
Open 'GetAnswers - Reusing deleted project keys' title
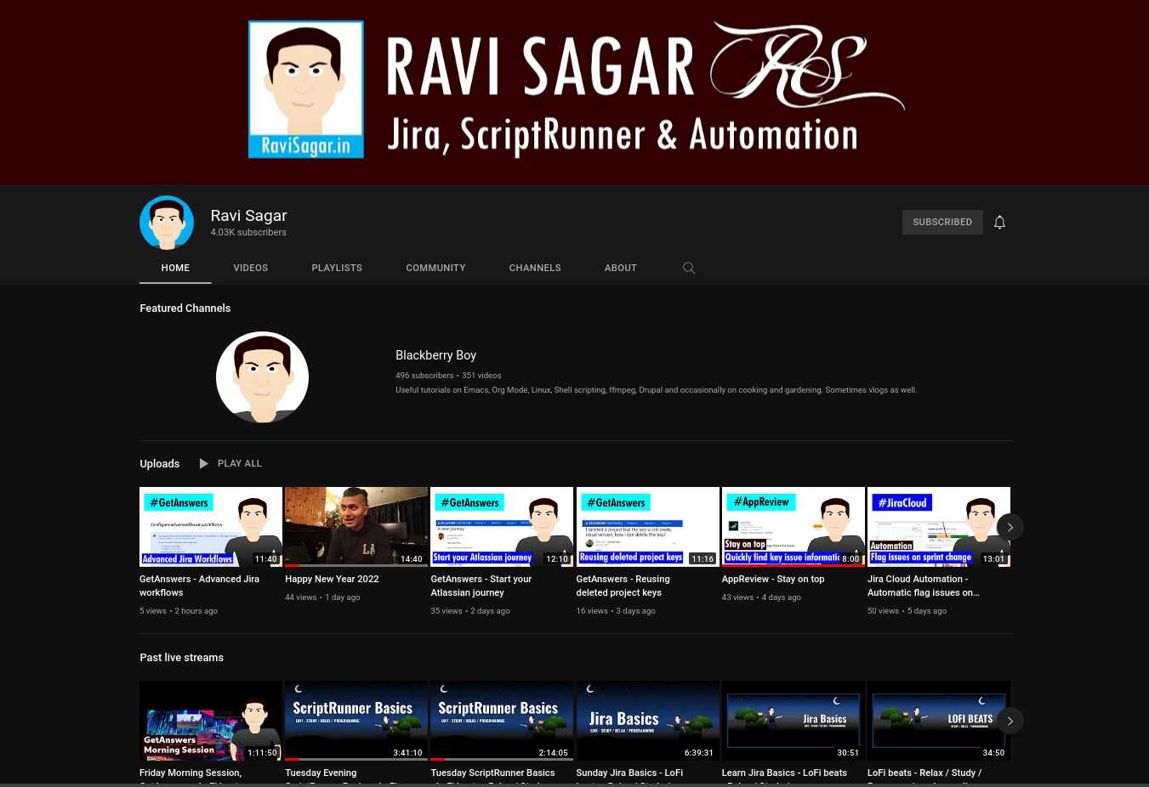coord(623,586)
